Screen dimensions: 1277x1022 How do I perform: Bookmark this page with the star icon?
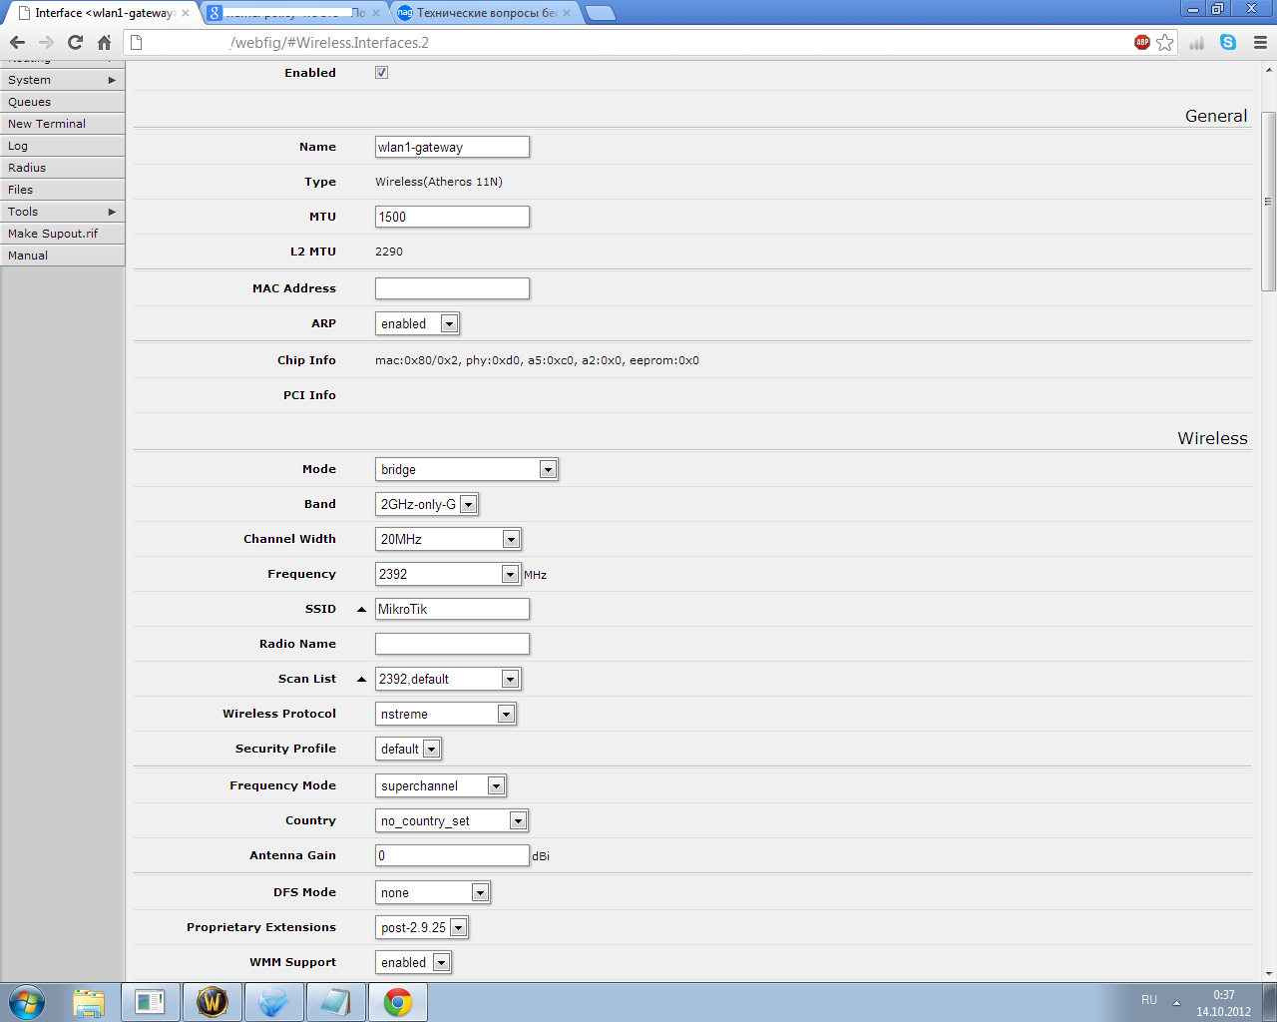1165,42
